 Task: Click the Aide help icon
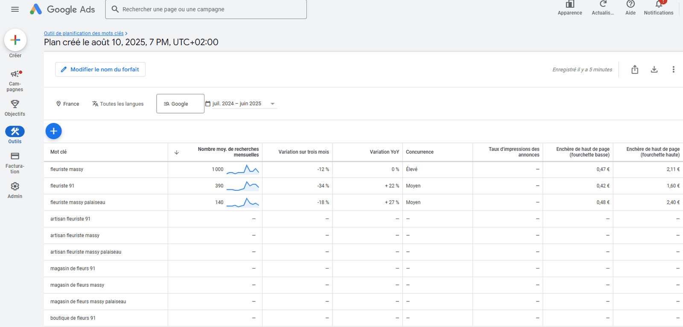click(x=630, y=8)
